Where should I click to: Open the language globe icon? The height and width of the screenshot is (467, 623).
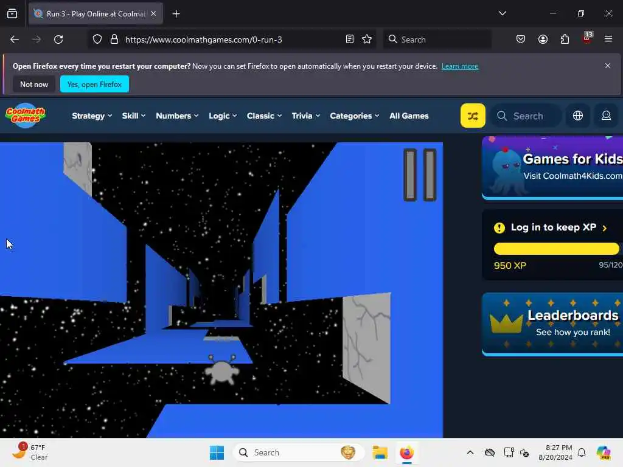(578, 116)
